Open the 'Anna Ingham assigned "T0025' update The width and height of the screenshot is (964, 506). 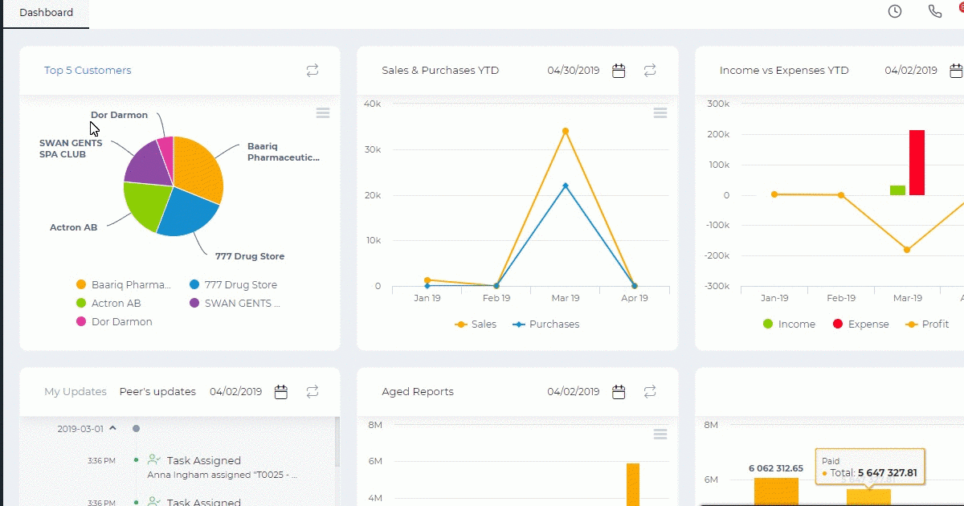click(223, 475)
